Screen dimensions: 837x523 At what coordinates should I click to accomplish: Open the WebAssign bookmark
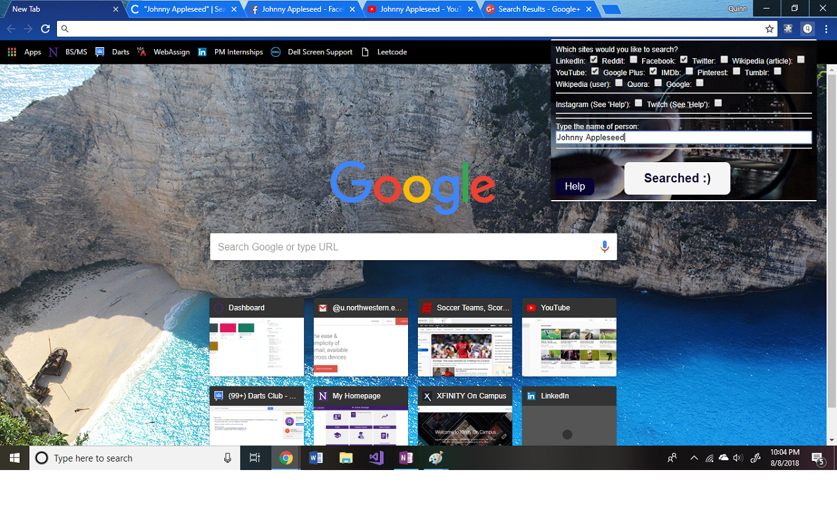(x=163, y=52)
